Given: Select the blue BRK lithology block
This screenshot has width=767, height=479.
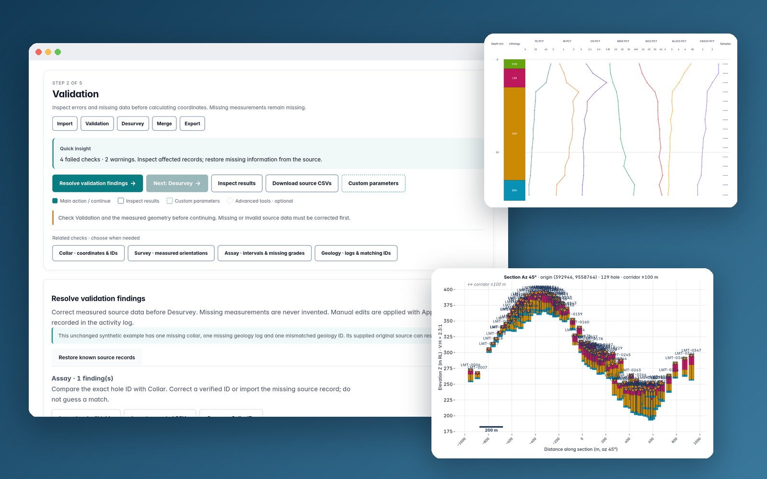Looking at the screenshot, I should (514, 190).
